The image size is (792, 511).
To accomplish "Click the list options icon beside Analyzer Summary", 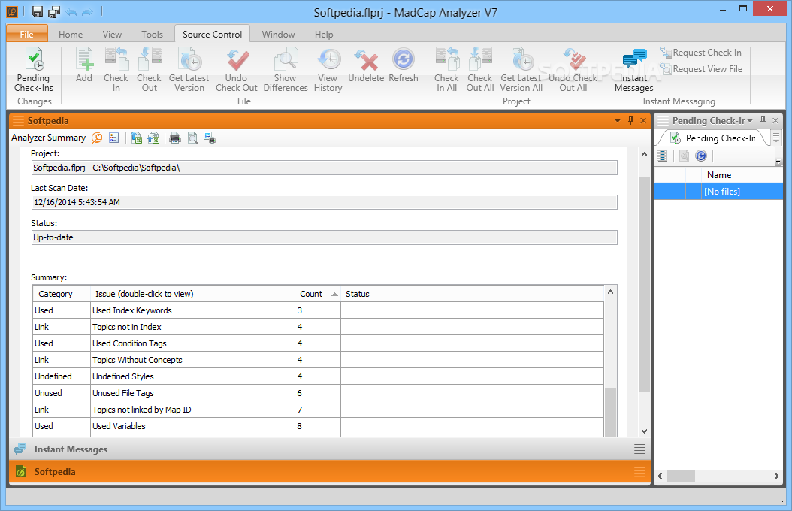I will click(114, 138).
